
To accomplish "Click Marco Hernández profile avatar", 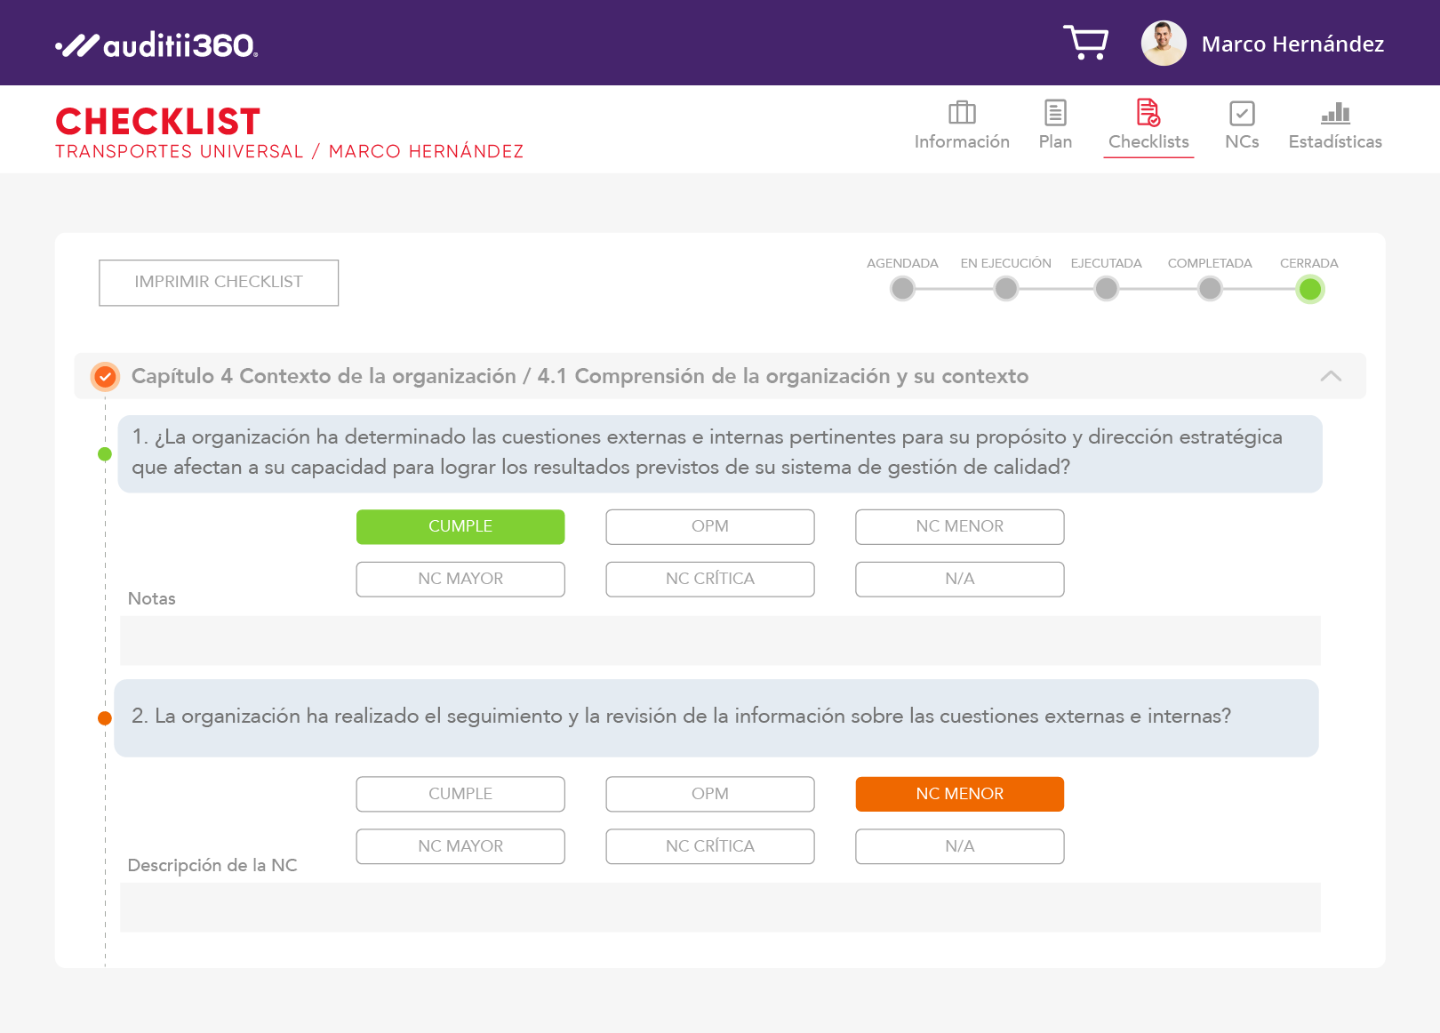I will [x=1164, y=44].
